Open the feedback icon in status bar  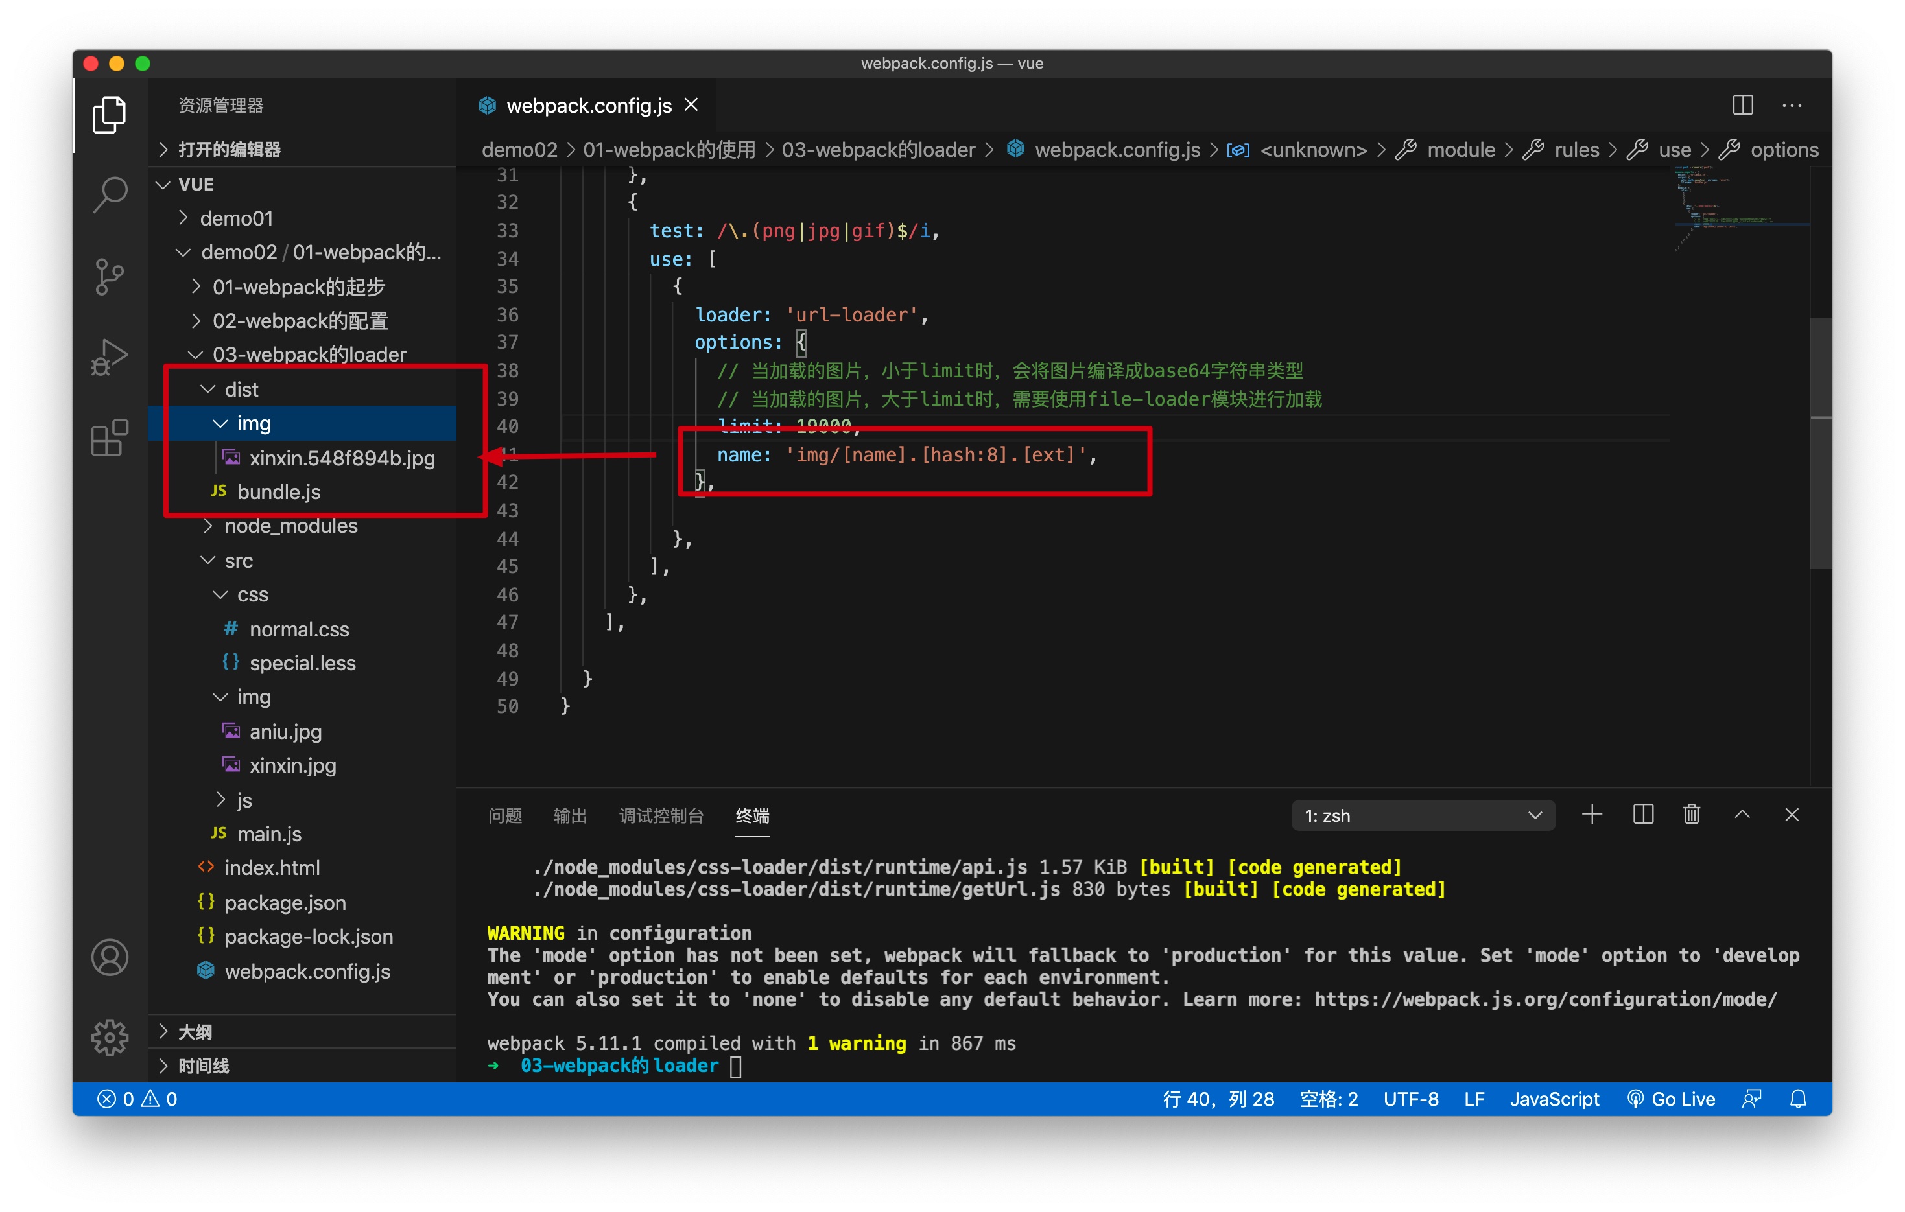(1751, 1099)
